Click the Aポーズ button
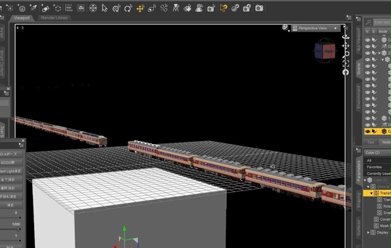The image size is (391, 248). 12,154
